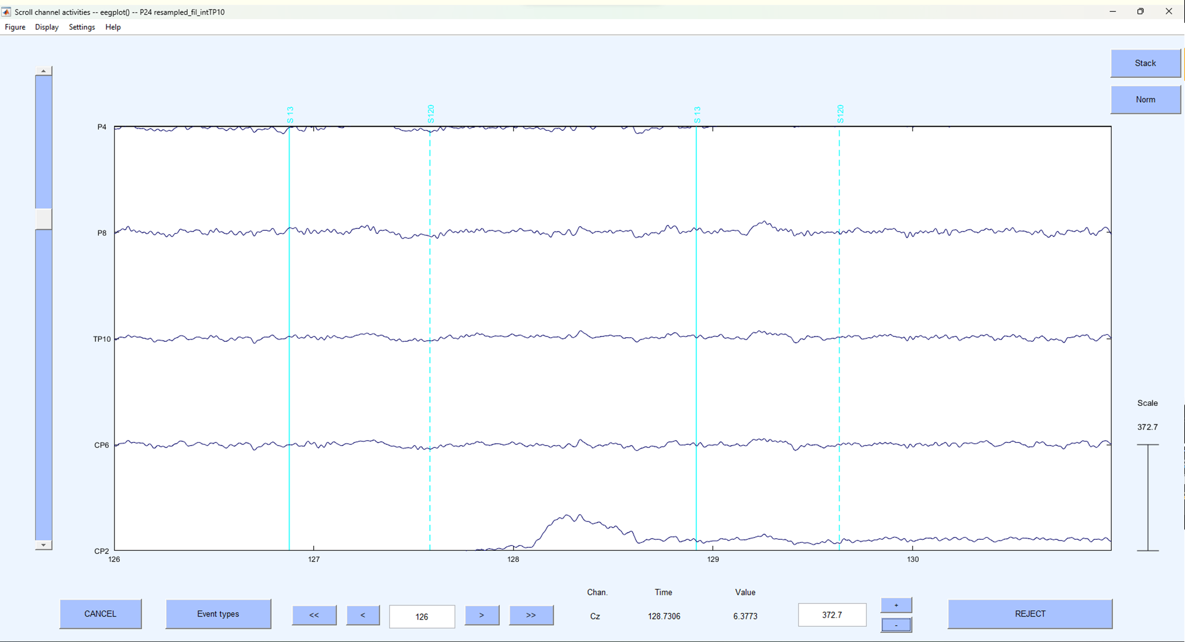Screen dimensions: 1185x642
Task: Open the Help menu
Action: (x=113, y=27)
